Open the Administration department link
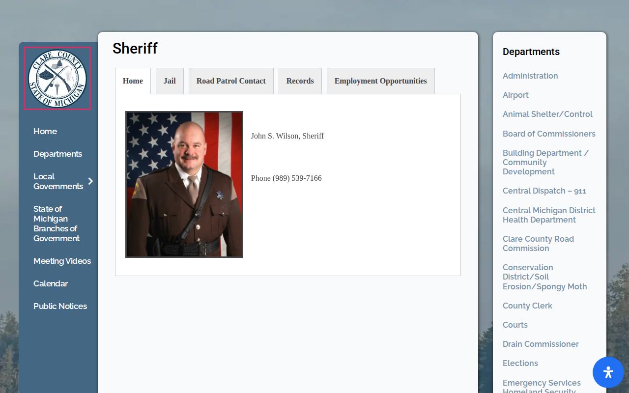629x393 pixels. (x=530, y=76)
